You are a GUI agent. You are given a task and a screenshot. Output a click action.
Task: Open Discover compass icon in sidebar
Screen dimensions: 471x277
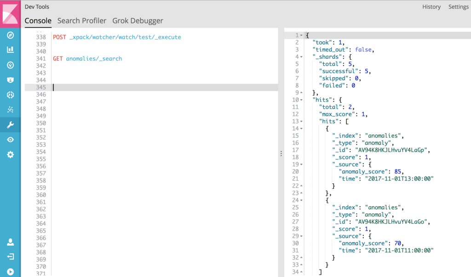(10, 35)
